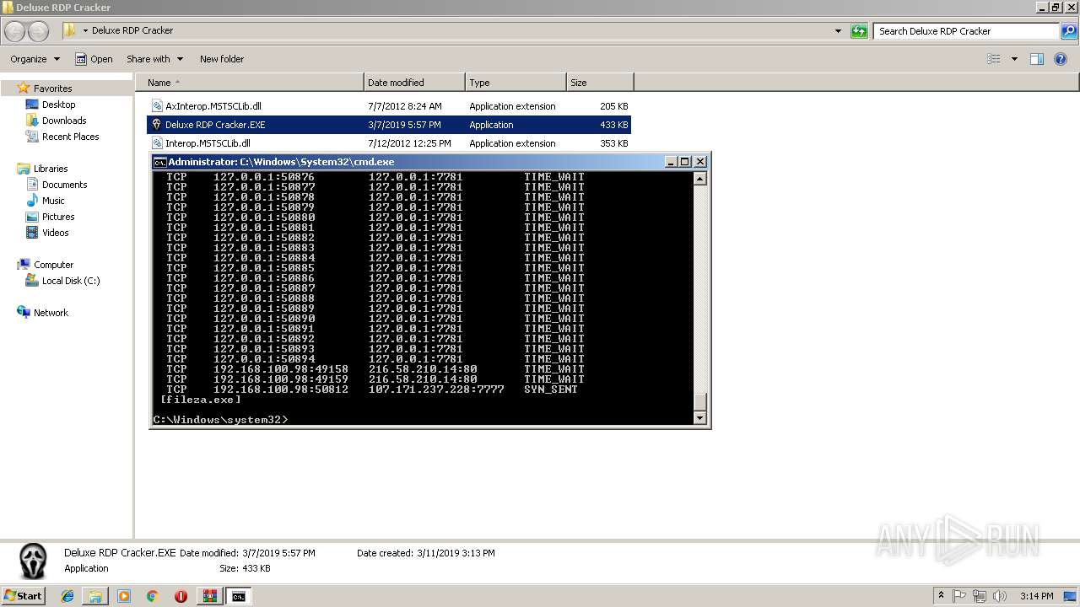Click the network tray icon

tap(980, 596)
